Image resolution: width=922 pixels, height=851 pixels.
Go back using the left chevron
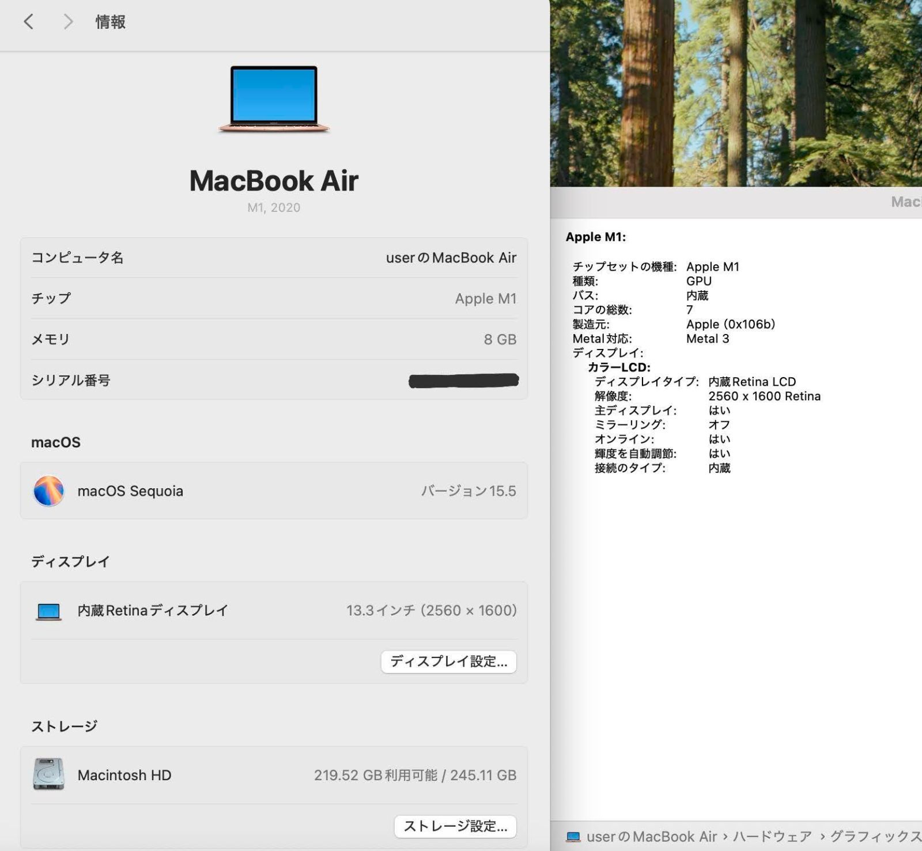28,22
